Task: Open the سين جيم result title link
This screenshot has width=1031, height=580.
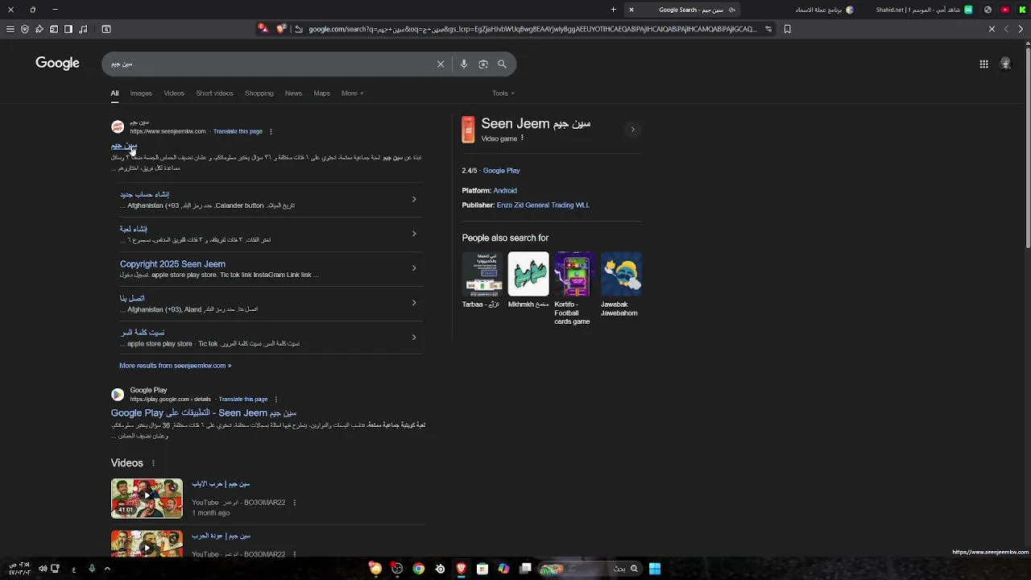Action: [x=124, y=146]
